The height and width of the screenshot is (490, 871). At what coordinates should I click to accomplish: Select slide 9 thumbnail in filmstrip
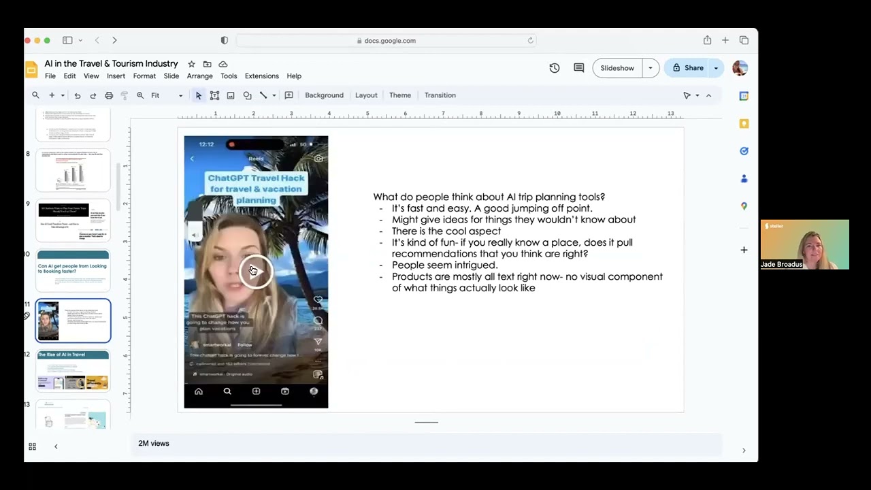[x=73, y=221]
